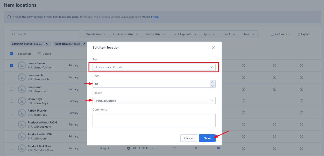Viewport: 324px width, 156px height.
Task: Check the demo-uom row checkbox
Action: pos(11,89)
